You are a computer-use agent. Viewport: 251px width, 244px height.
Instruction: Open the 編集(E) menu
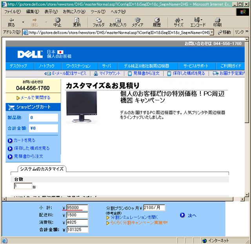point(33,12)
